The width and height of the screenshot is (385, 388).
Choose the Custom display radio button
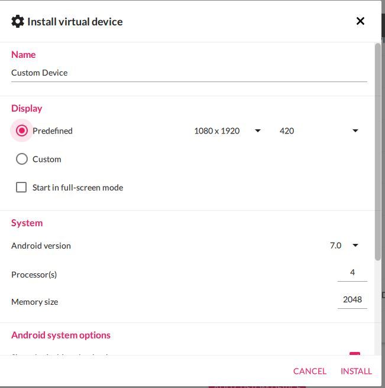coord(22,159)
